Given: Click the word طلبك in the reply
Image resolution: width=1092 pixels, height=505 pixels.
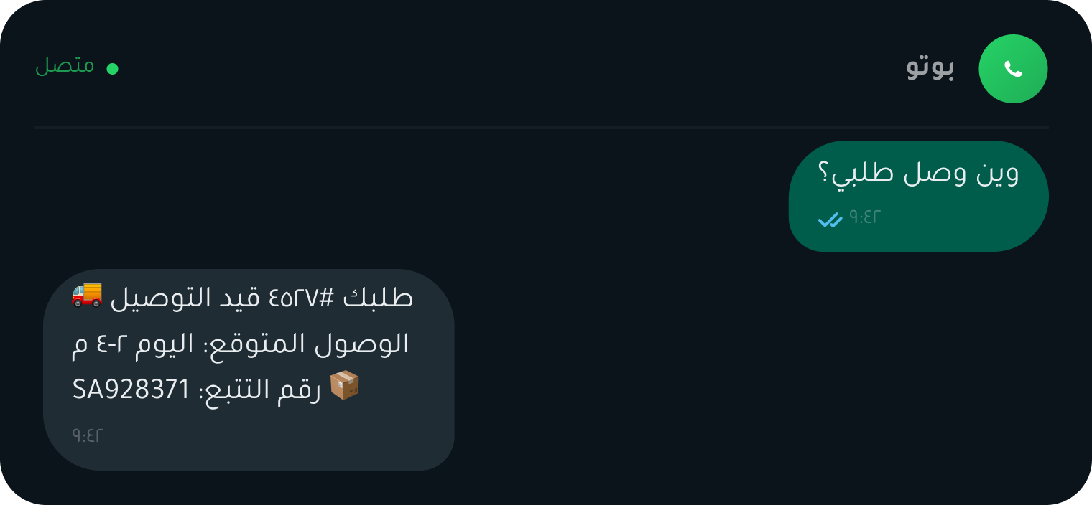Looking at the screenshot, I should (x=378, y=298).
